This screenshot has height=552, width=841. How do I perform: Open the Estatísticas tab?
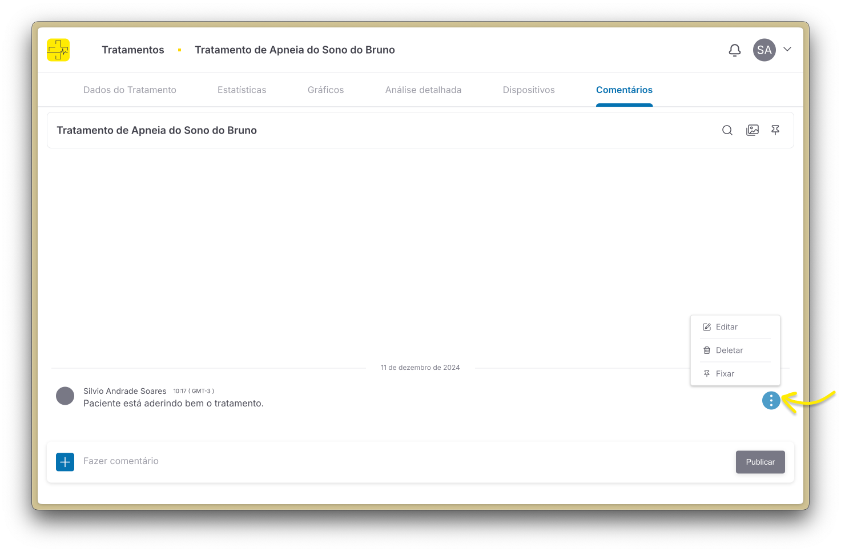[242, 90]
